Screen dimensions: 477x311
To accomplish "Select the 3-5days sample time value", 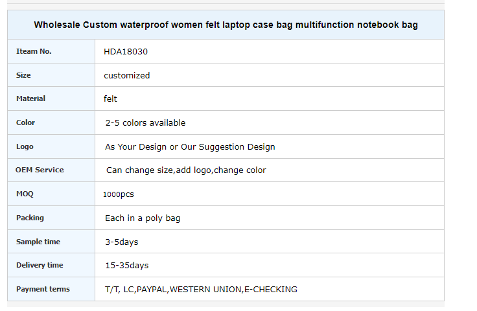I will click(x=122, y=242).
